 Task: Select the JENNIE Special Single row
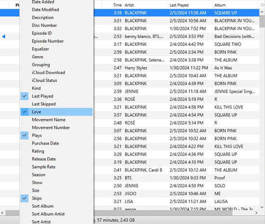click(176, 91)
